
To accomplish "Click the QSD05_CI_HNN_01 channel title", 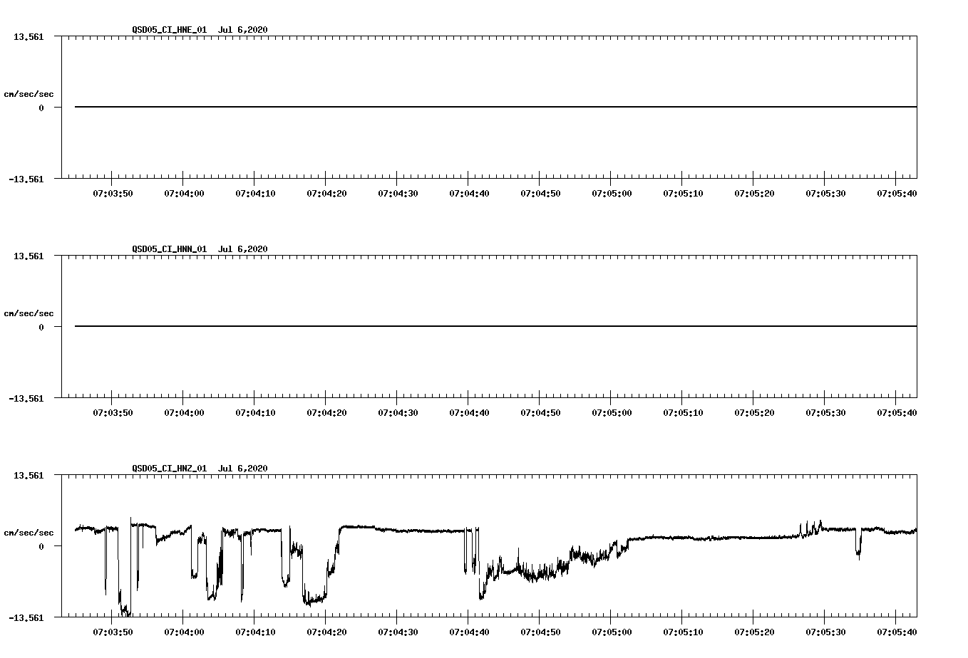I will point(170,249).
